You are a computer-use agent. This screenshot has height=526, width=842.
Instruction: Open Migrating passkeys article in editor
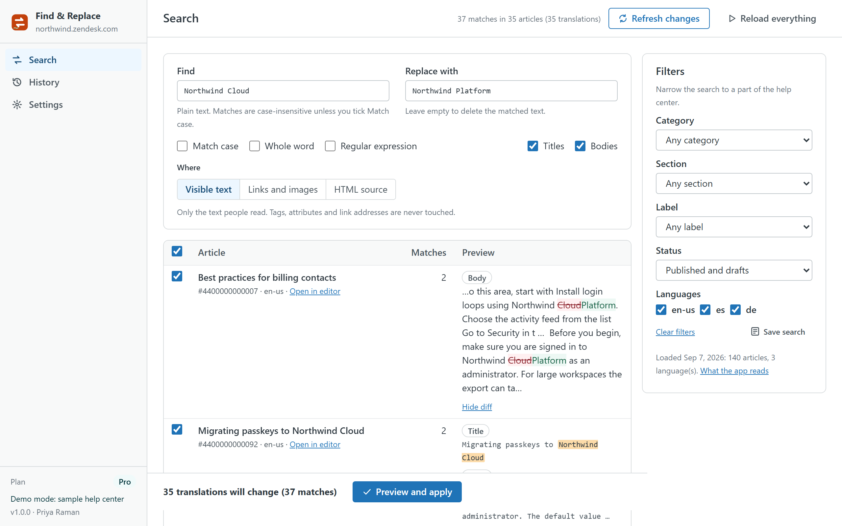pyautogui.click(x=315, y=444)
